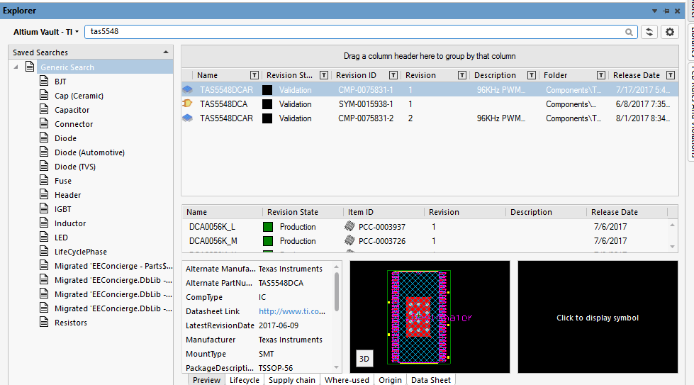Collapse the Saved Searches panel

[166, 52]
